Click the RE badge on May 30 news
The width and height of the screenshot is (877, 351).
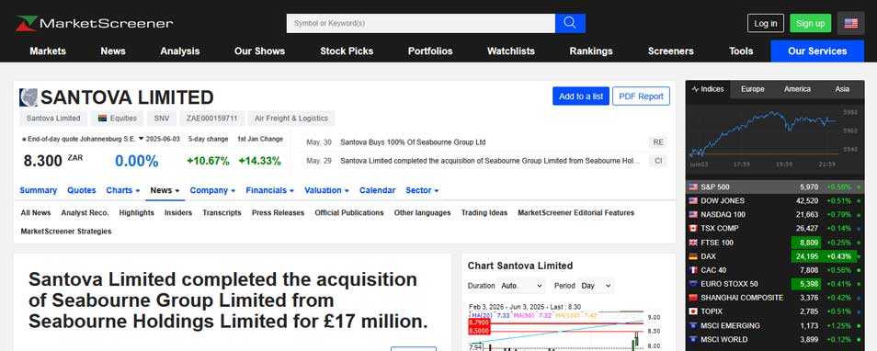point(658,142)
